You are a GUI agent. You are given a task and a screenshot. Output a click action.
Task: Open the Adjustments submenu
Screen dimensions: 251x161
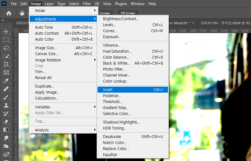[63, 19]
